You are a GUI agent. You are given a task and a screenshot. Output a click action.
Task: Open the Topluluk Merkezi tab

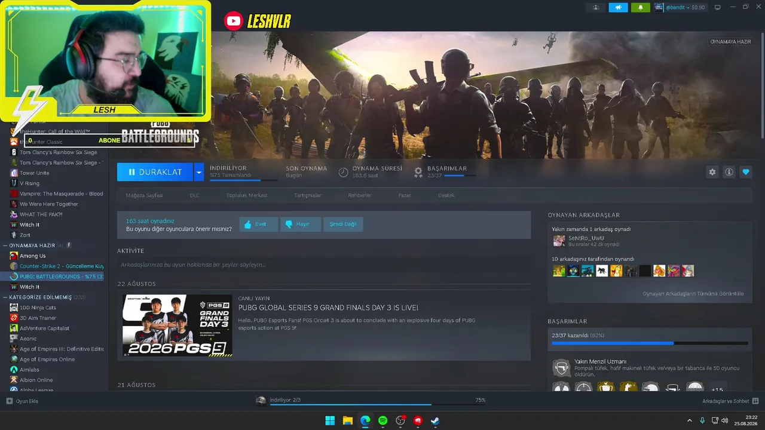tap(246, 195)
